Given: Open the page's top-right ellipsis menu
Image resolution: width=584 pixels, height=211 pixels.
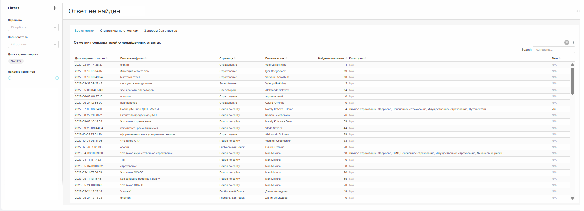Looking at the screenshot, I should tap(577, 11).
